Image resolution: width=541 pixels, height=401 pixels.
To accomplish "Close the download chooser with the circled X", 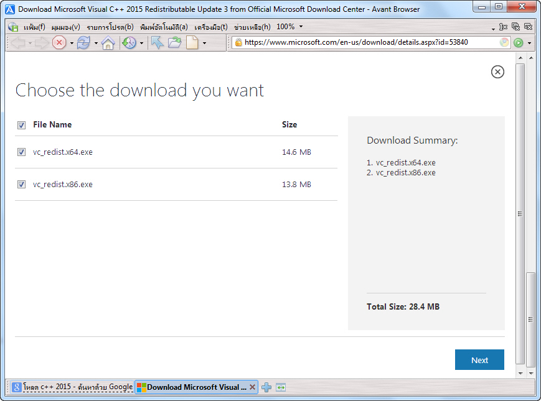I will click(497, 71).
